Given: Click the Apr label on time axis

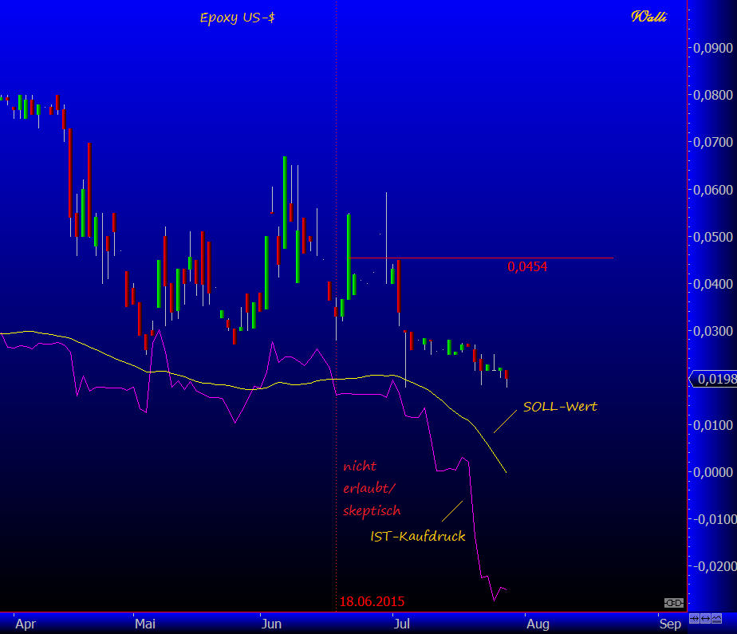Looking at the screenshot, I should 26,624.
